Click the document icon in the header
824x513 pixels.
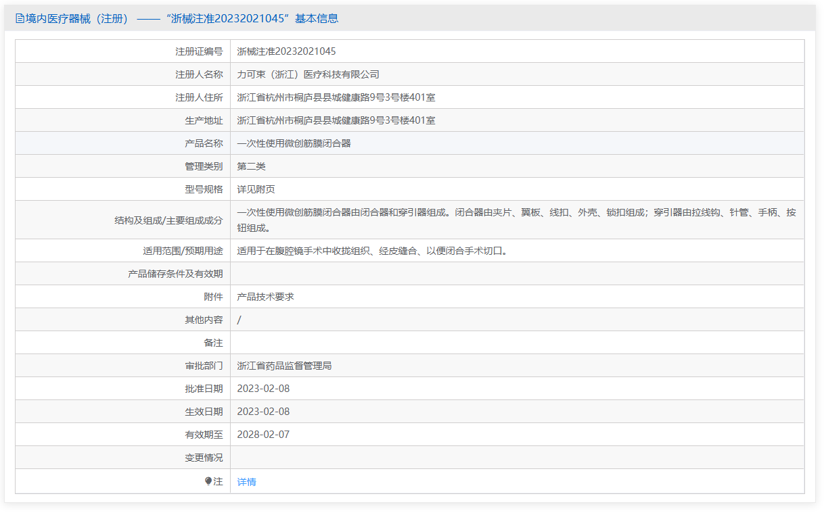tap(19, 19)
